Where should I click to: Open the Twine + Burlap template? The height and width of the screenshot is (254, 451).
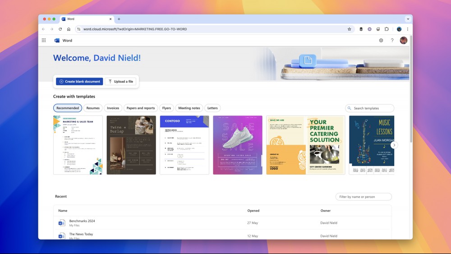click(x=131, y=145)
